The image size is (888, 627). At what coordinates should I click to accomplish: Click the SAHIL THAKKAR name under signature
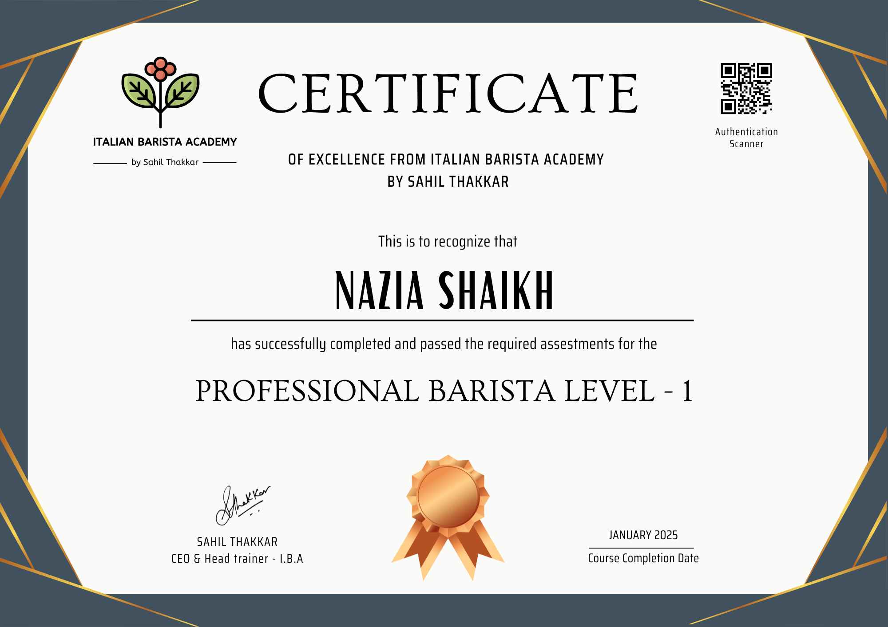tap(237, 542)
